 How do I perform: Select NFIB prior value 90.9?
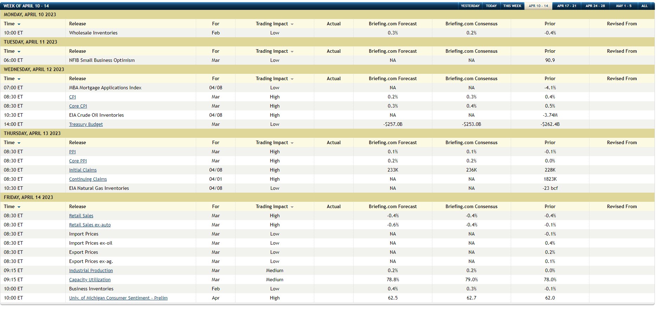point(550,60)
